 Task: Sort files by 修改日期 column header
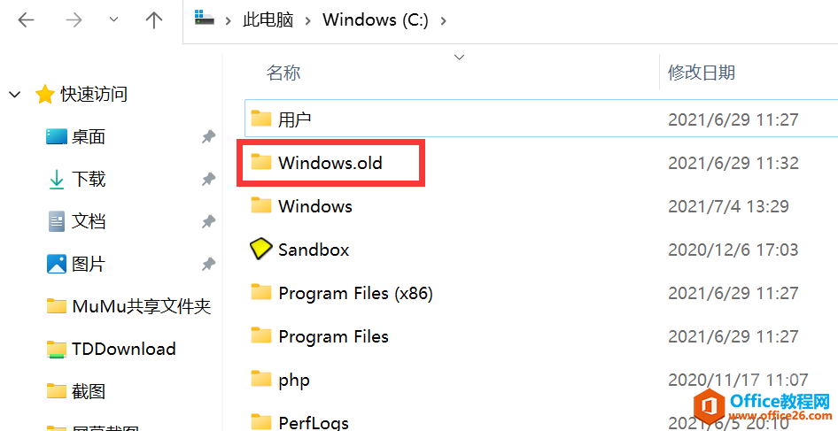[702, 73]
